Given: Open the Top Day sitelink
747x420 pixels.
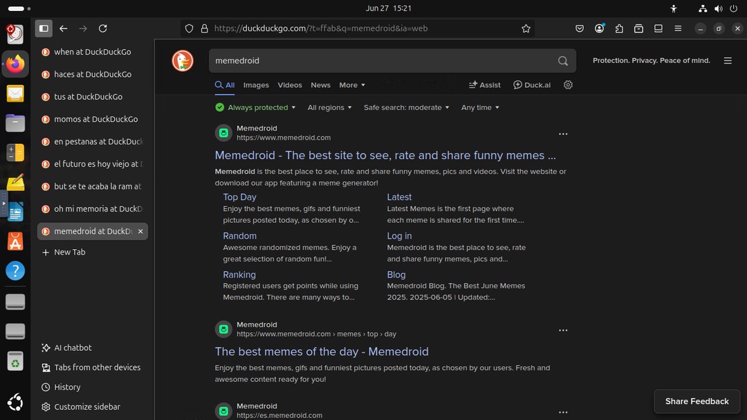Looking at the screenshot, I should click(239, 197).
